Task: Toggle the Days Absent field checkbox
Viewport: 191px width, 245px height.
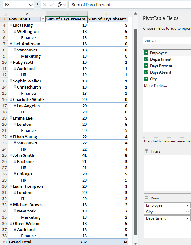Action: (146, 72)
